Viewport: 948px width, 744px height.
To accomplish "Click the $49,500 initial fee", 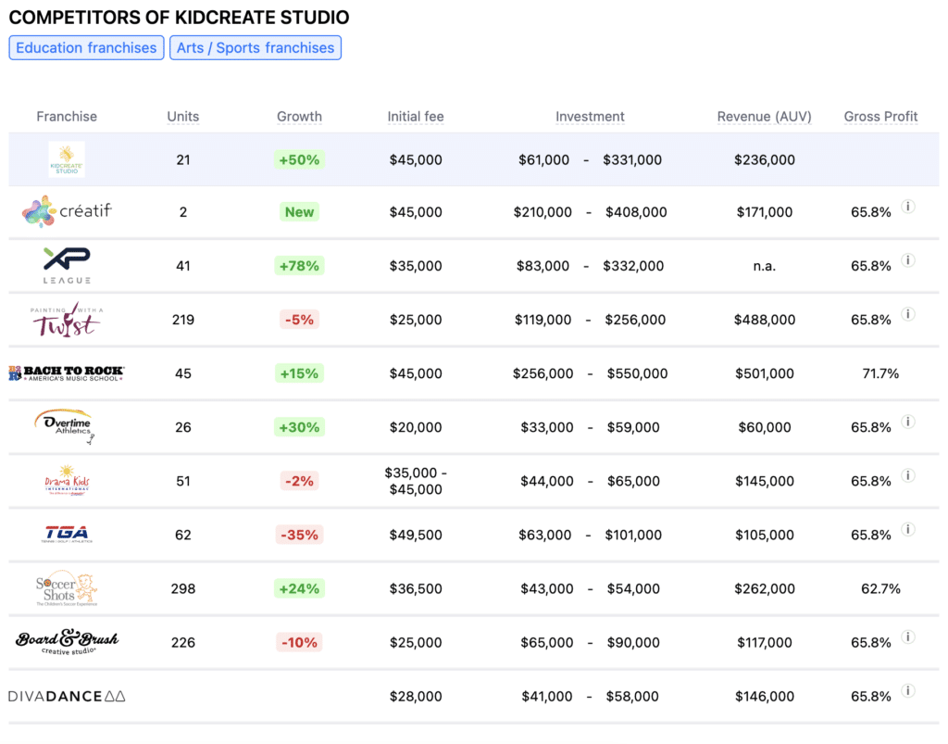I will tap(416, 535).
